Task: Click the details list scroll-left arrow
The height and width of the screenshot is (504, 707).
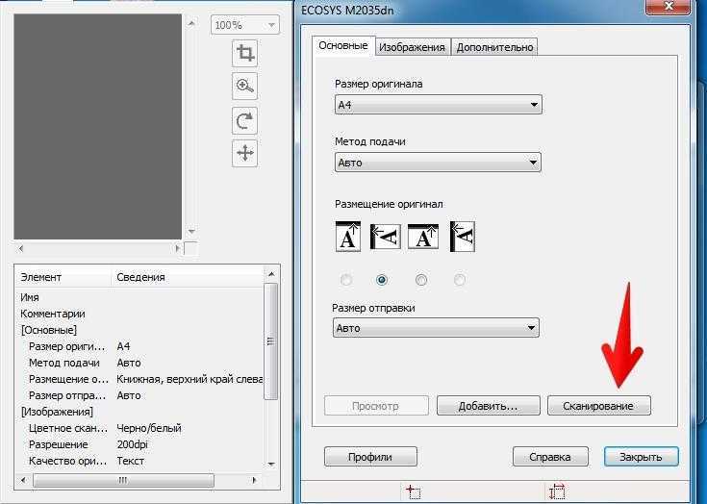Action: point(24,480)
